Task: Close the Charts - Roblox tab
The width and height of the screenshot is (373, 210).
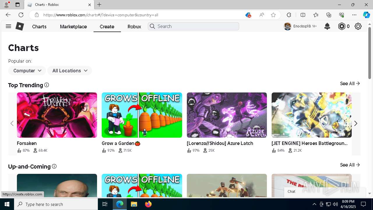Action: [89, 5]
